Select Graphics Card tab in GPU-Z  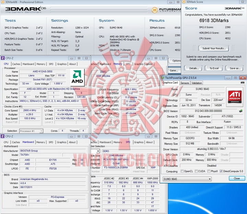click(x=170, y=83)
